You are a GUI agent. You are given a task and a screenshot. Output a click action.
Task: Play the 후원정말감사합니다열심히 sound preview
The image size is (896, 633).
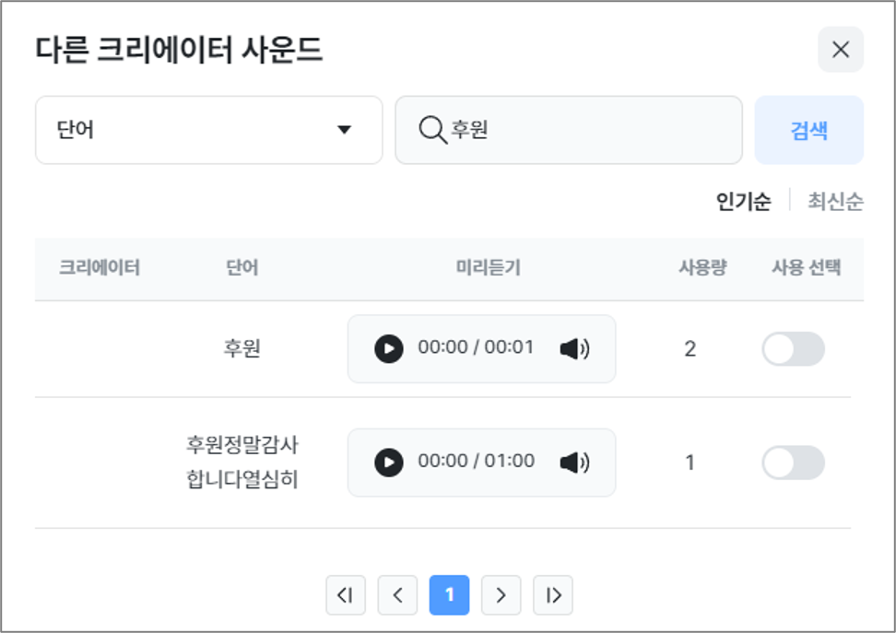pyautogui.click(x=389, y=462)
